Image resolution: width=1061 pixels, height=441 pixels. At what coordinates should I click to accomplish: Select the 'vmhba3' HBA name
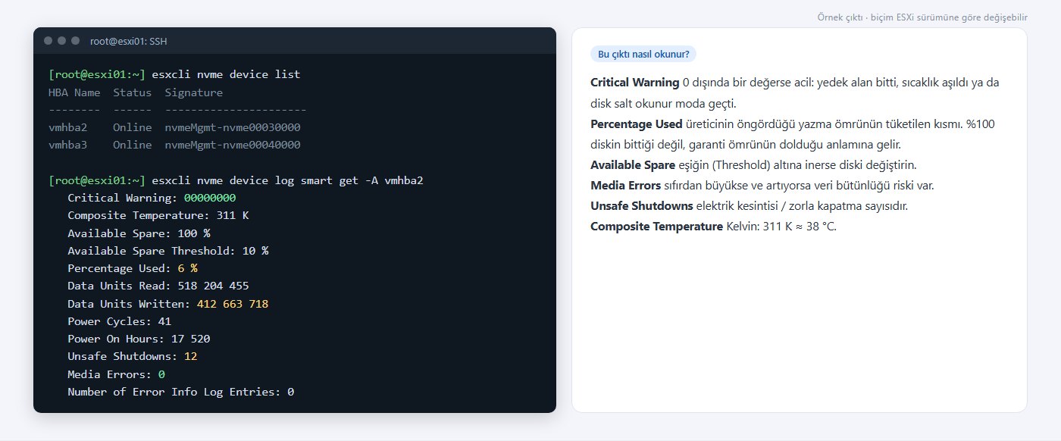tap(68, 145)
